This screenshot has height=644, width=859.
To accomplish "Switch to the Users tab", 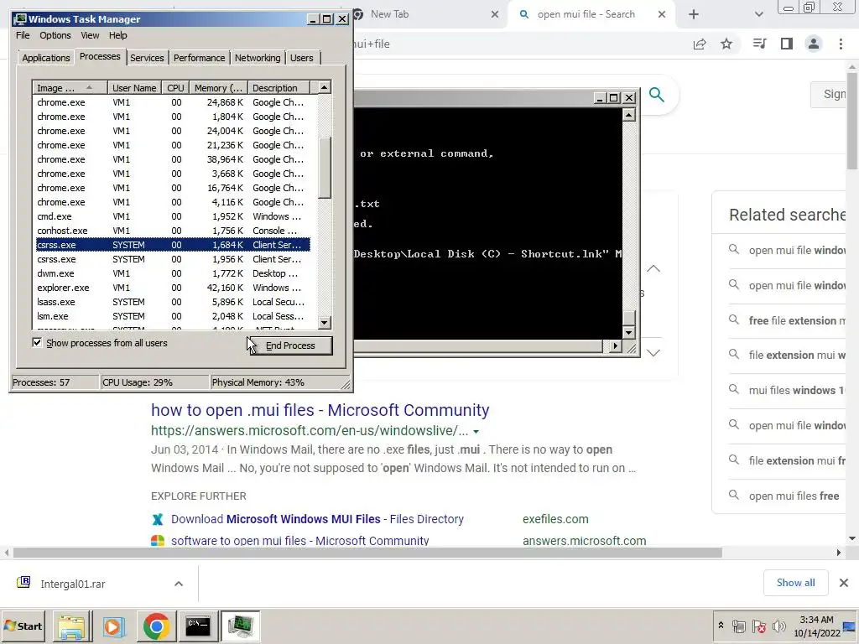I will (x=302, y=58).
